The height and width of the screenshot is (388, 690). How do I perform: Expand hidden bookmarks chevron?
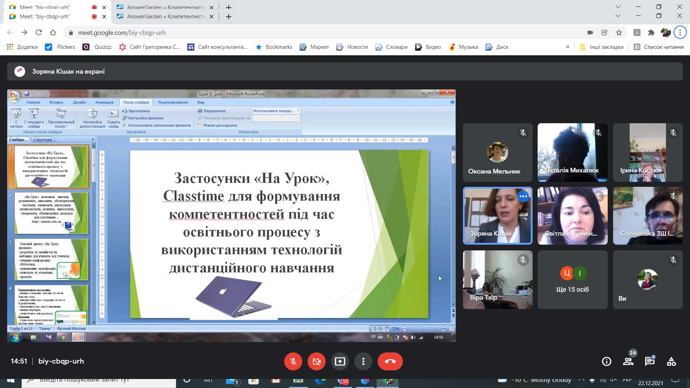click(567, 47)
